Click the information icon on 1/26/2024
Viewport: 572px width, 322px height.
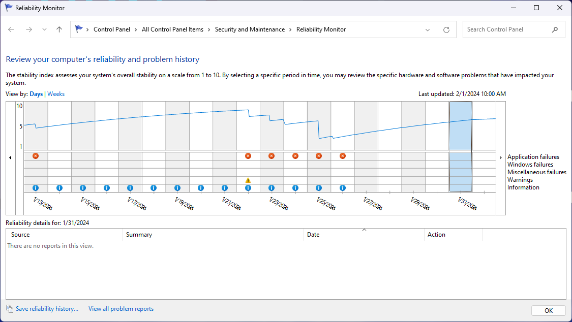point(343,188)
